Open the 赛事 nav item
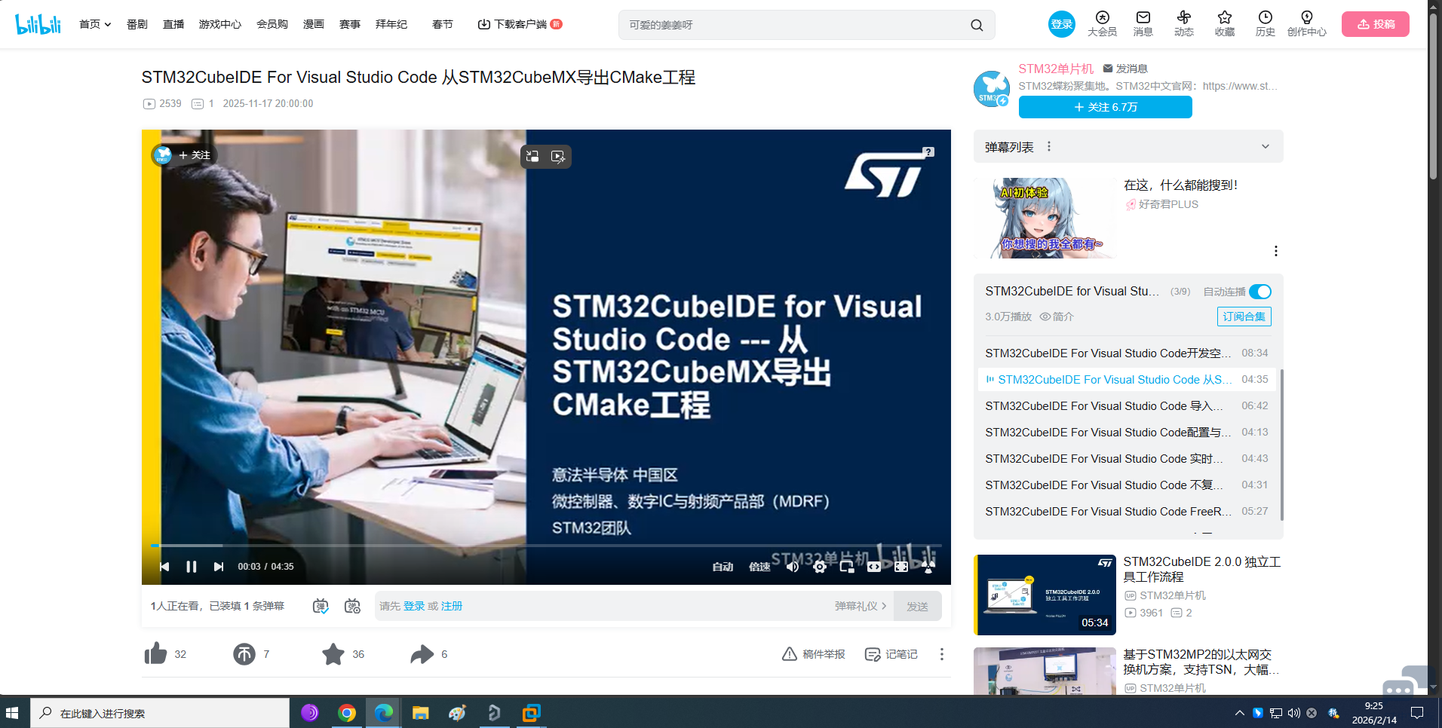 tap(350, 24)
